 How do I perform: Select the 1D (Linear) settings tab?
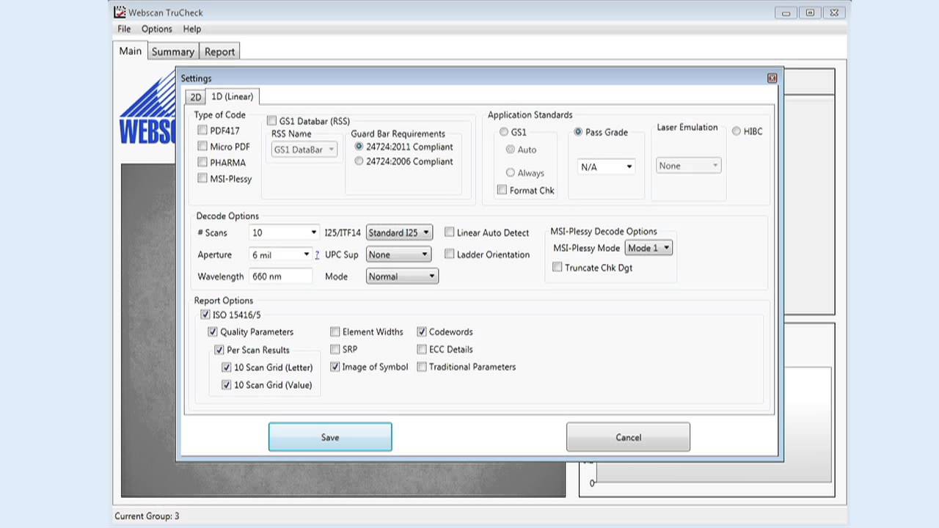tap(232, 96)
